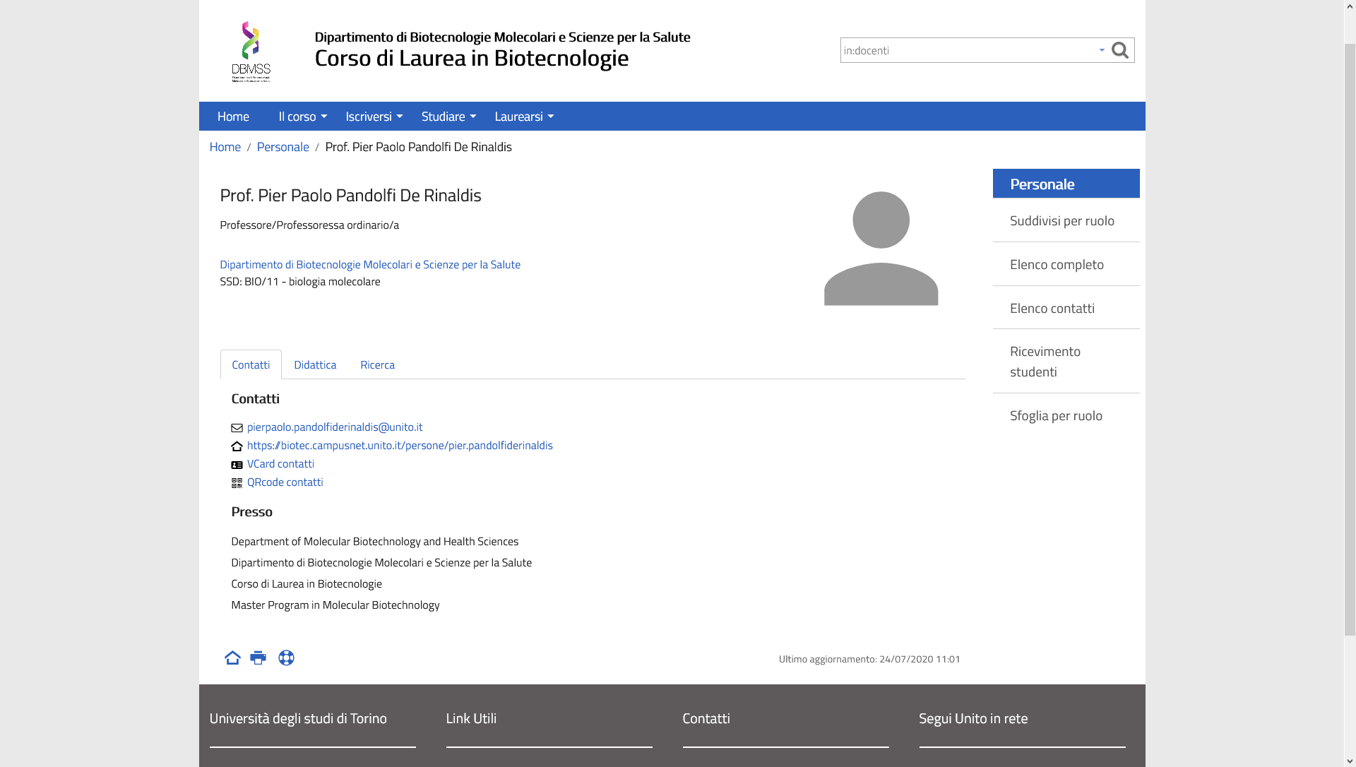Click the scrollbar down arrow
This screenshot has height=767, width=1356.
coord(1349,761)
